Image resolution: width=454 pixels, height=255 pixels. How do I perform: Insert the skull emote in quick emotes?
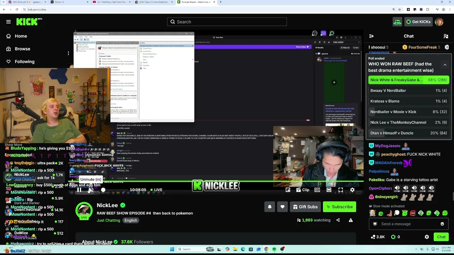coord(397,213)
